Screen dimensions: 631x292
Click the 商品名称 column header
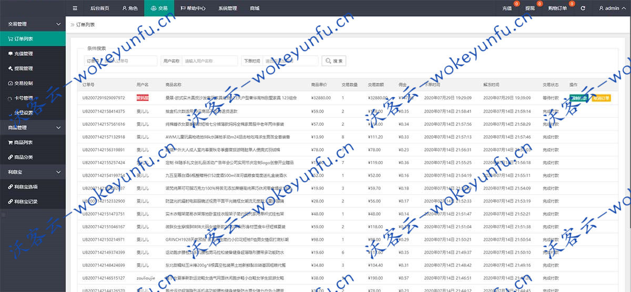coord(174,85)
